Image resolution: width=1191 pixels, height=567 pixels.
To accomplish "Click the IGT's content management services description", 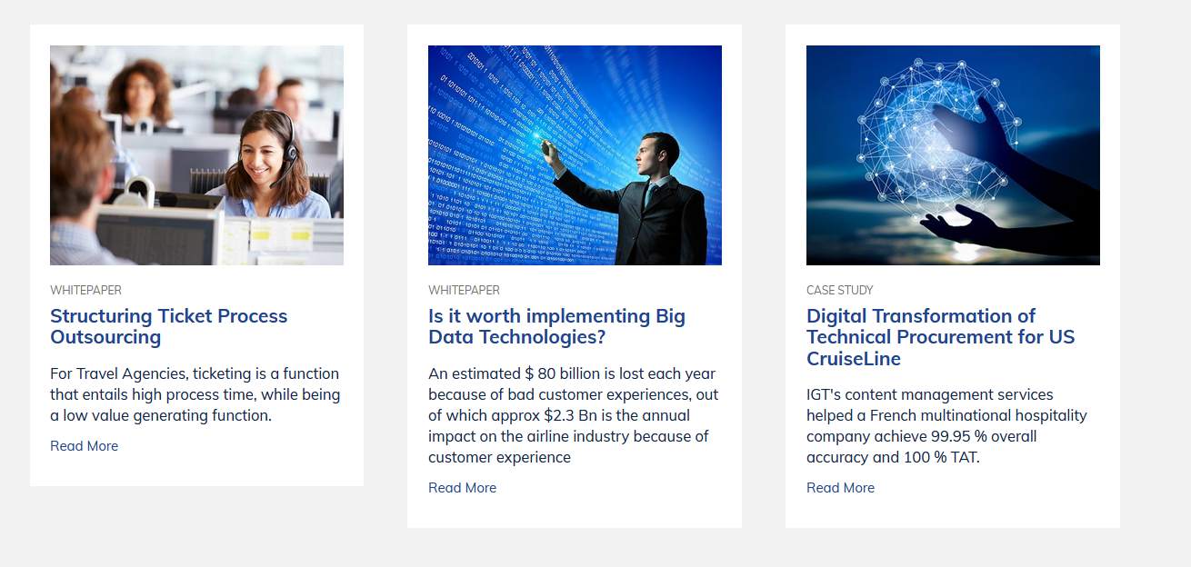I will click(x=946, y=425).
